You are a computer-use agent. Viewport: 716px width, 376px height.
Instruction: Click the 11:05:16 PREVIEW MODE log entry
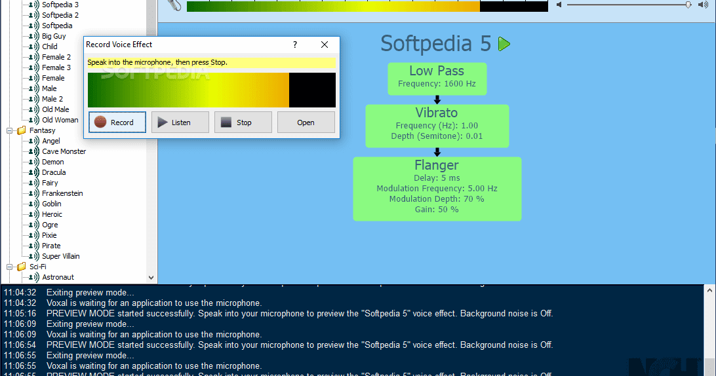278,314
